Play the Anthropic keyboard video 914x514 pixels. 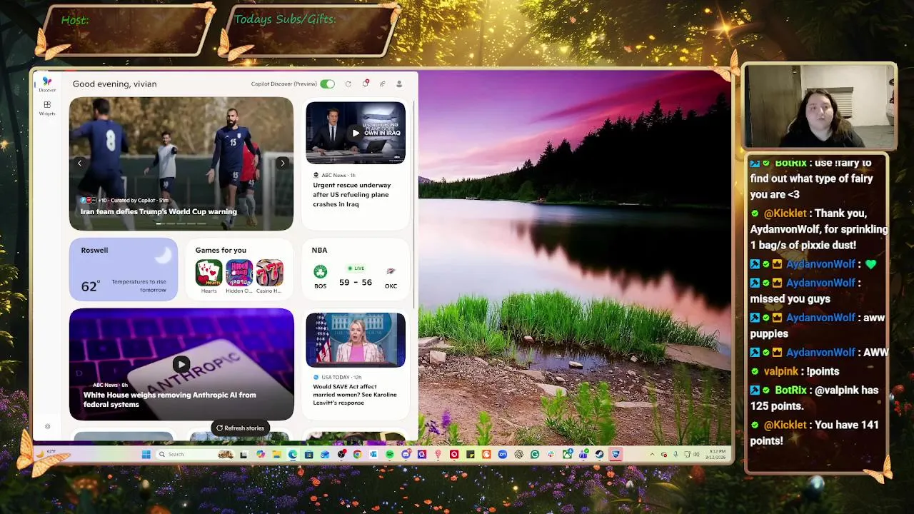[181, 364]
